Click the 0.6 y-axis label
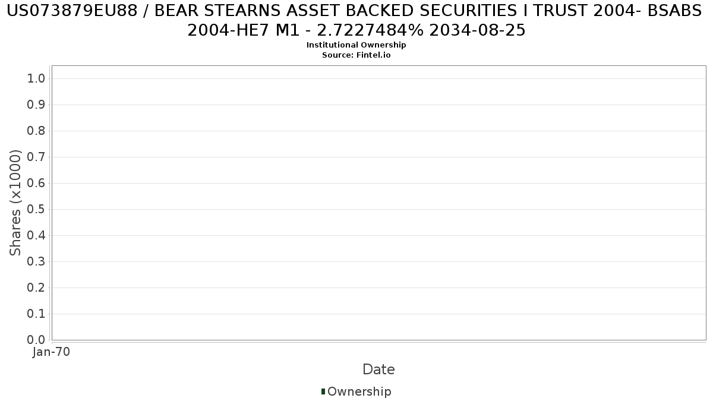The width and height of the screenshot is (713, 401). click(36, 183)
